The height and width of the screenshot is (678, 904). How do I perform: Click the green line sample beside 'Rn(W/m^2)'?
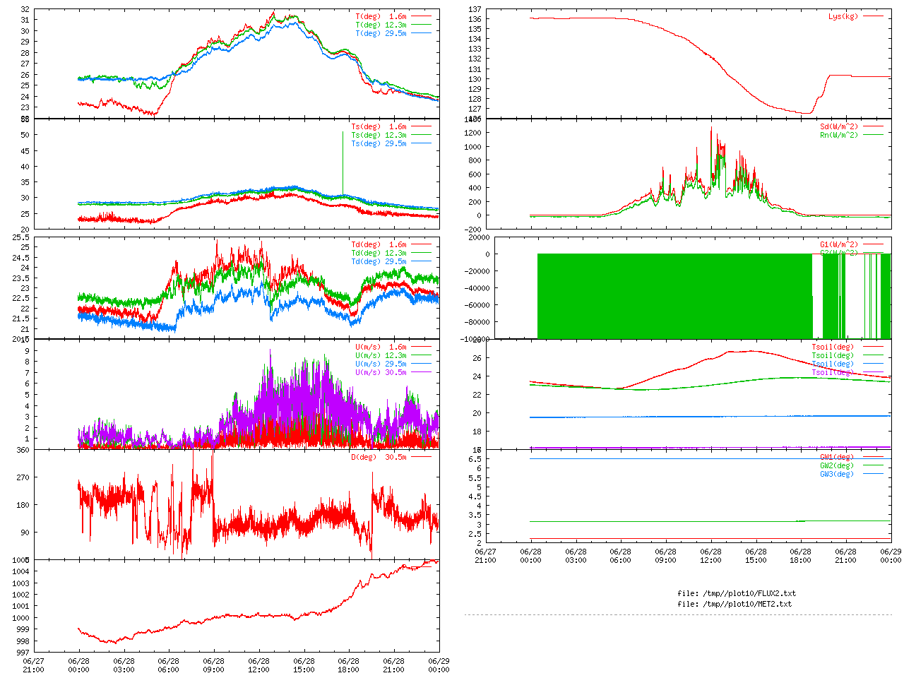coord(873,135)
